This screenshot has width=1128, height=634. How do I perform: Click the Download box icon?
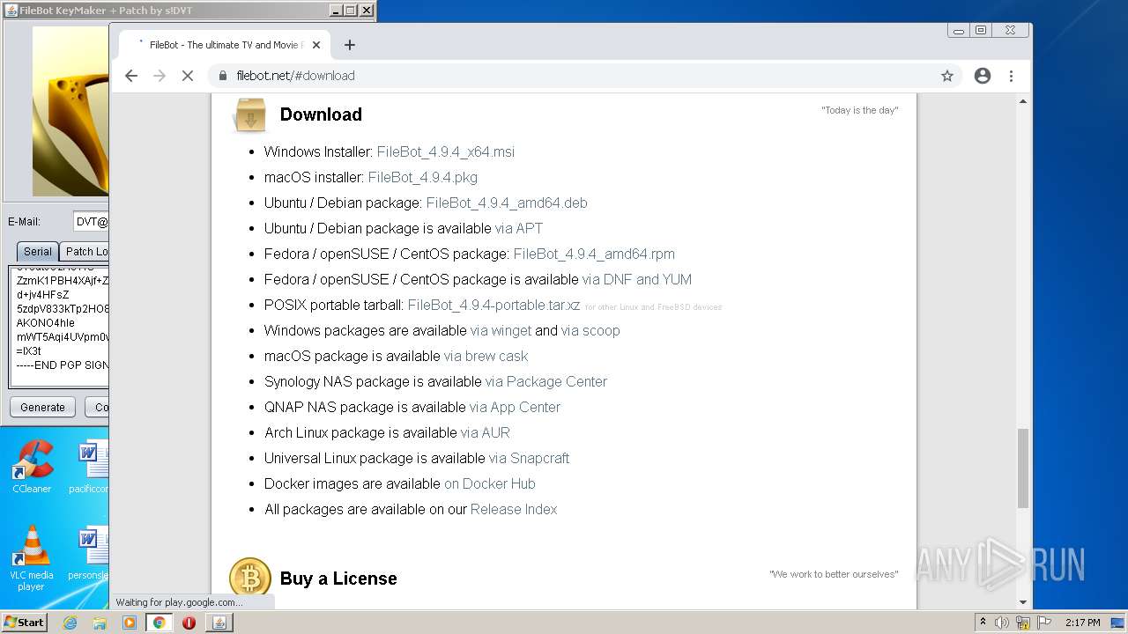coord(250,115)
